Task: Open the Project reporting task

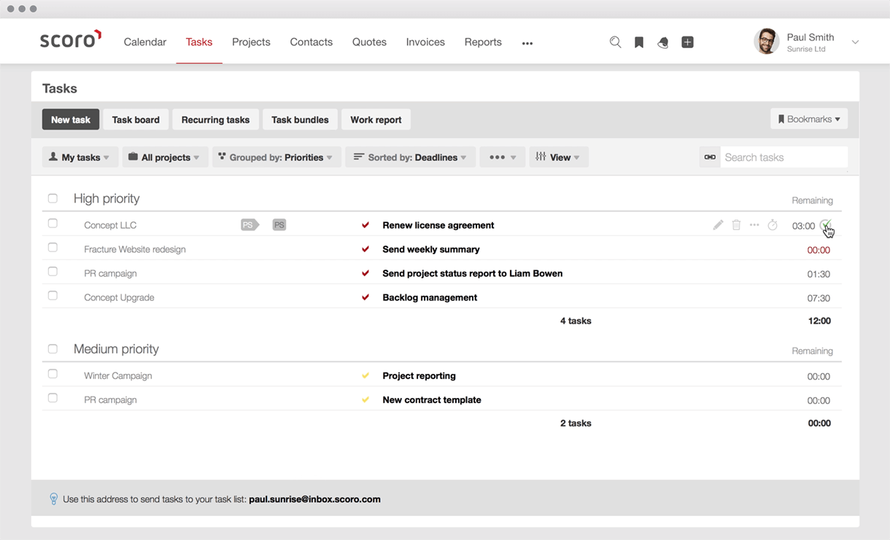Action: 419,376
